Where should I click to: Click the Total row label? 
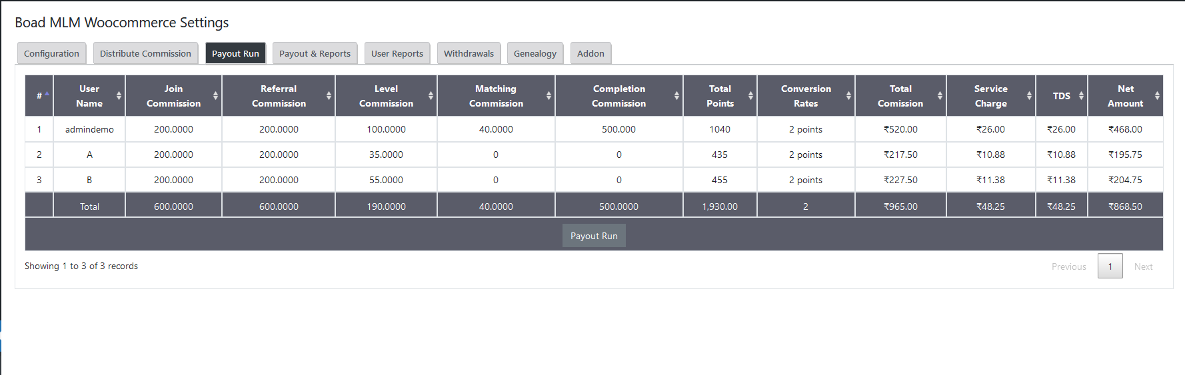(x=89, y=206)
